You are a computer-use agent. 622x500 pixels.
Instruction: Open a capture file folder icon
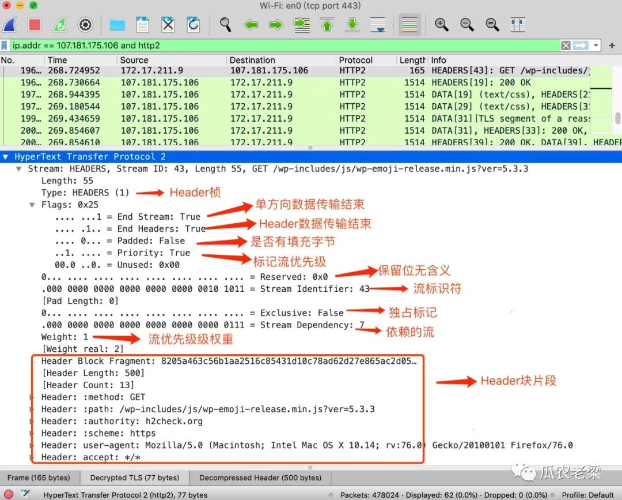point(117,25)
